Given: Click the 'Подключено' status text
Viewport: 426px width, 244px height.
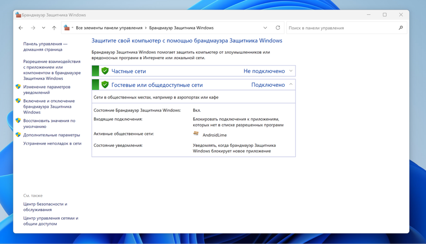Looking at the screenshot, I should coord(268,85).
